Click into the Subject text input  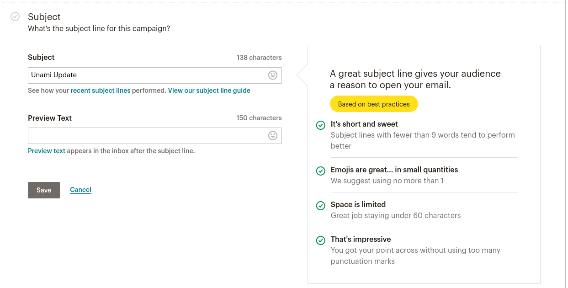[146, 75]
